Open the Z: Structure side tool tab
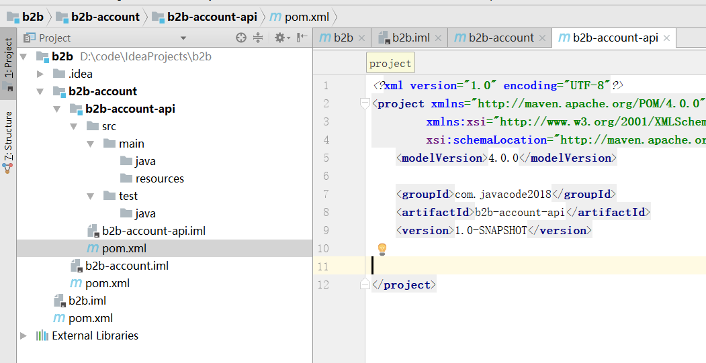Image resolution: width=706 pixels, height=363 pixels. click(x=8, y=142)
